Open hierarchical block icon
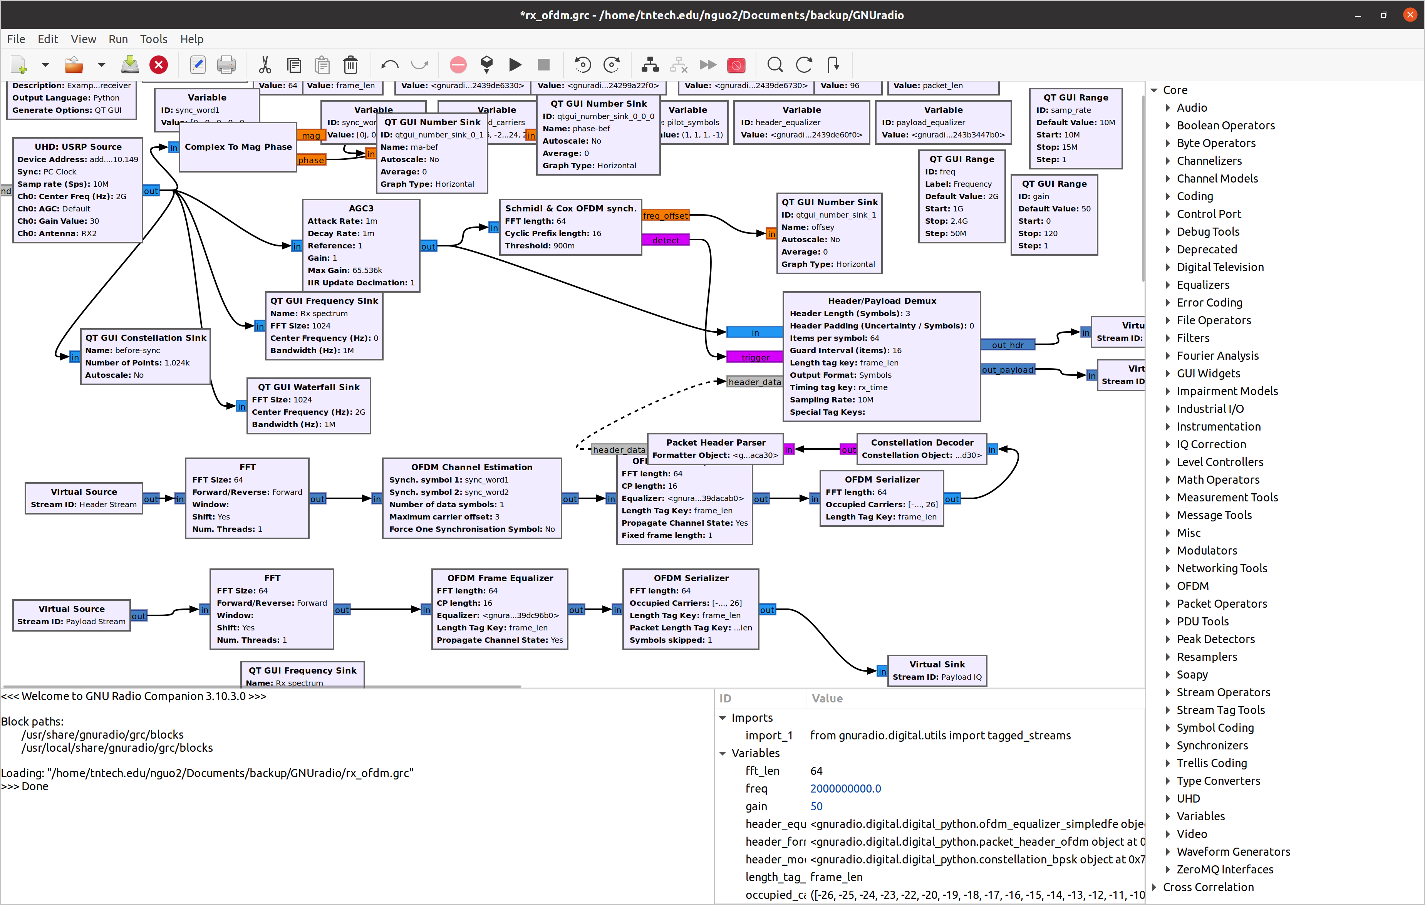This screenshot has height=905, width=1425. [x=833, y=65]
